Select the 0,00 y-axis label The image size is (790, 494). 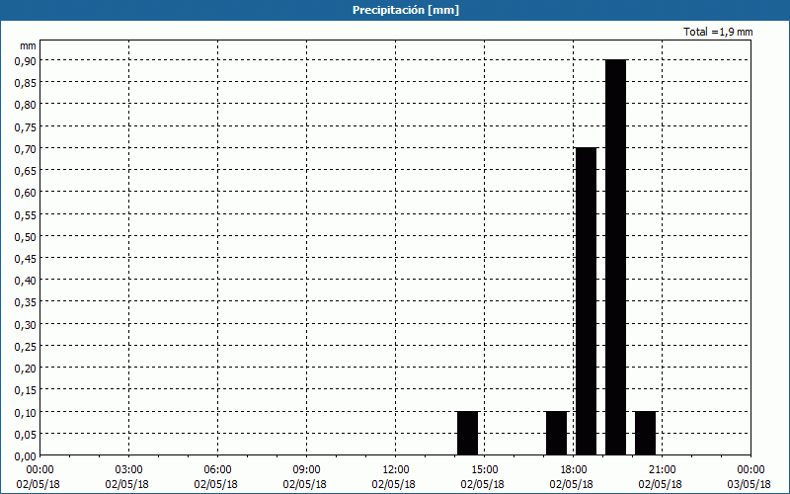click(x=26, y=456)
